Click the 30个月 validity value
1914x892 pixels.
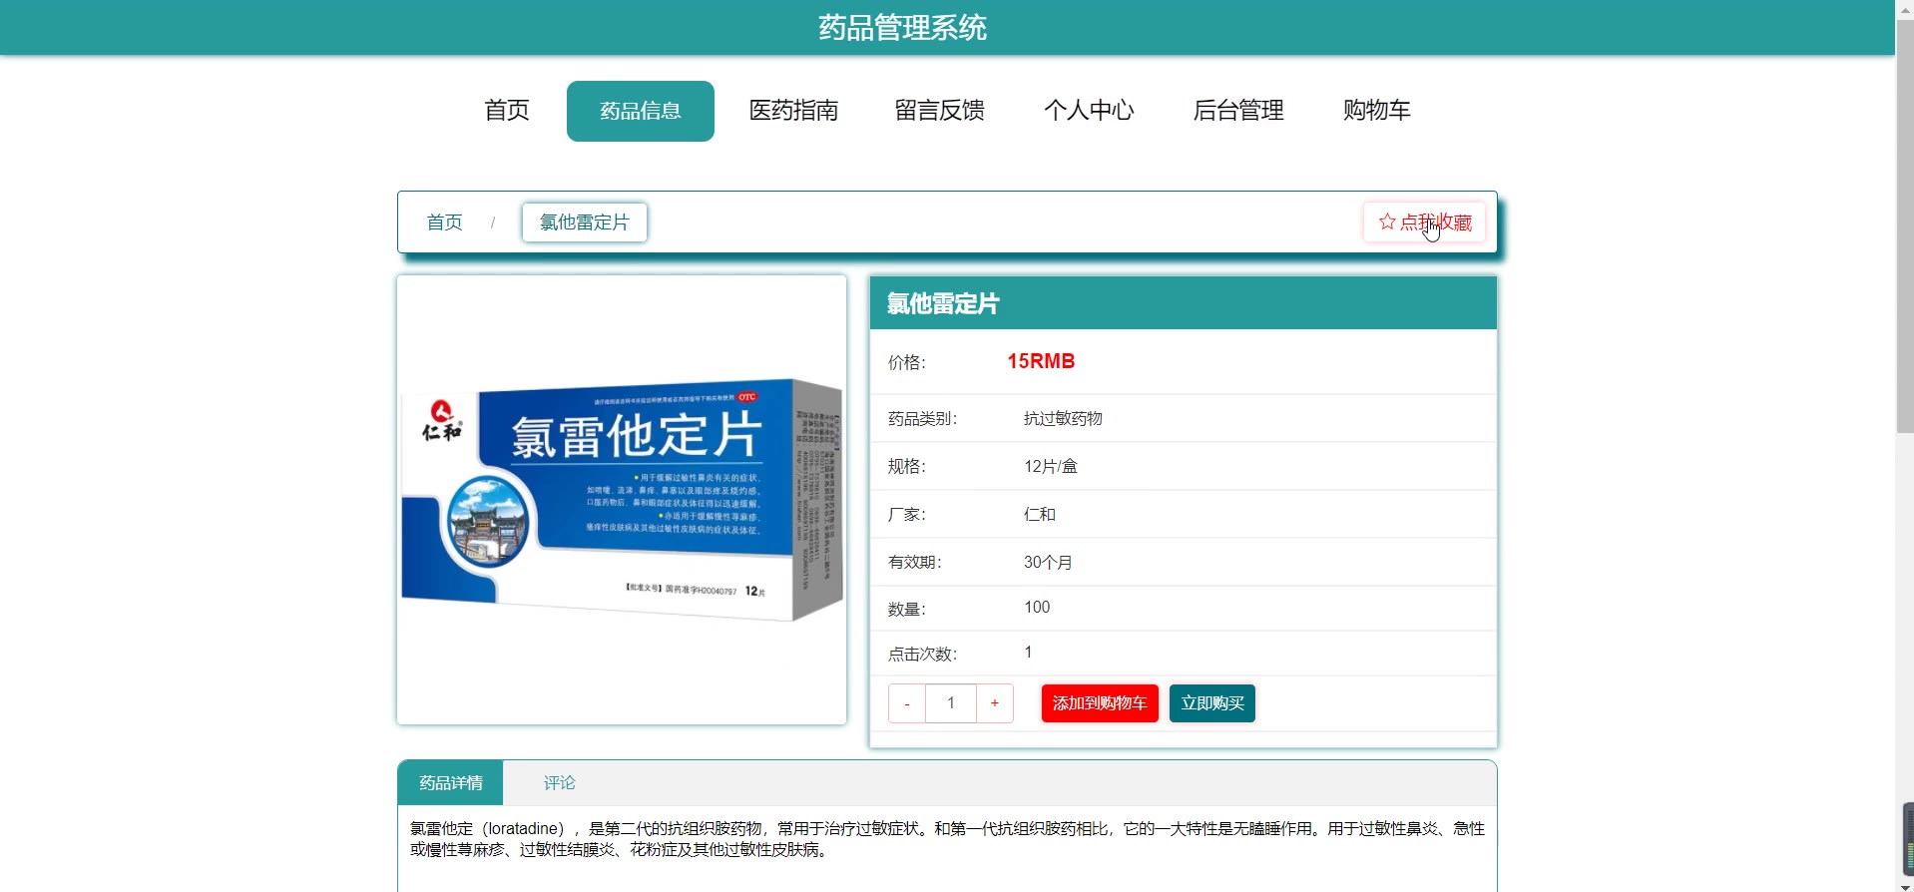pos(1048,562)
